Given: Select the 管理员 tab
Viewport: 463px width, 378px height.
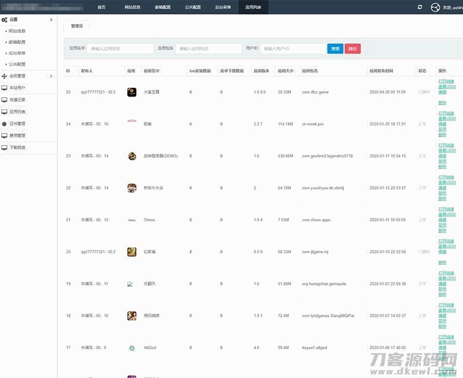Looking at the screenshot, I should pyautogui.click(x=76, y=26).
